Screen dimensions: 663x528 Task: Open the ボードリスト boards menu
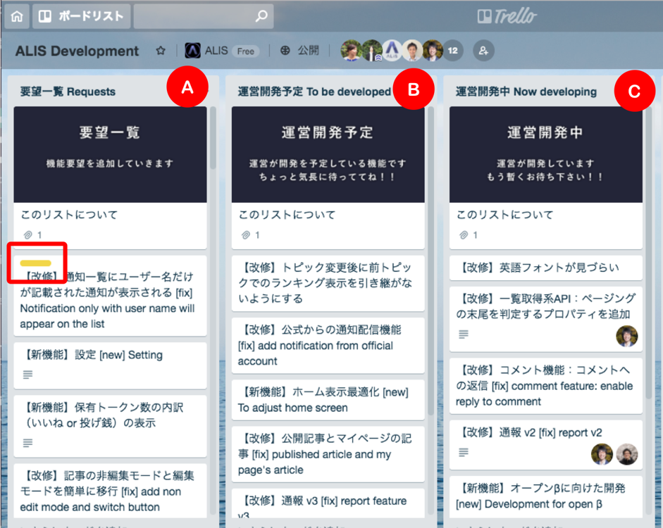coord(80,15)
